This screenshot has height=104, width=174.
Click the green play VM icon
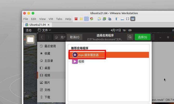(86, 19)
